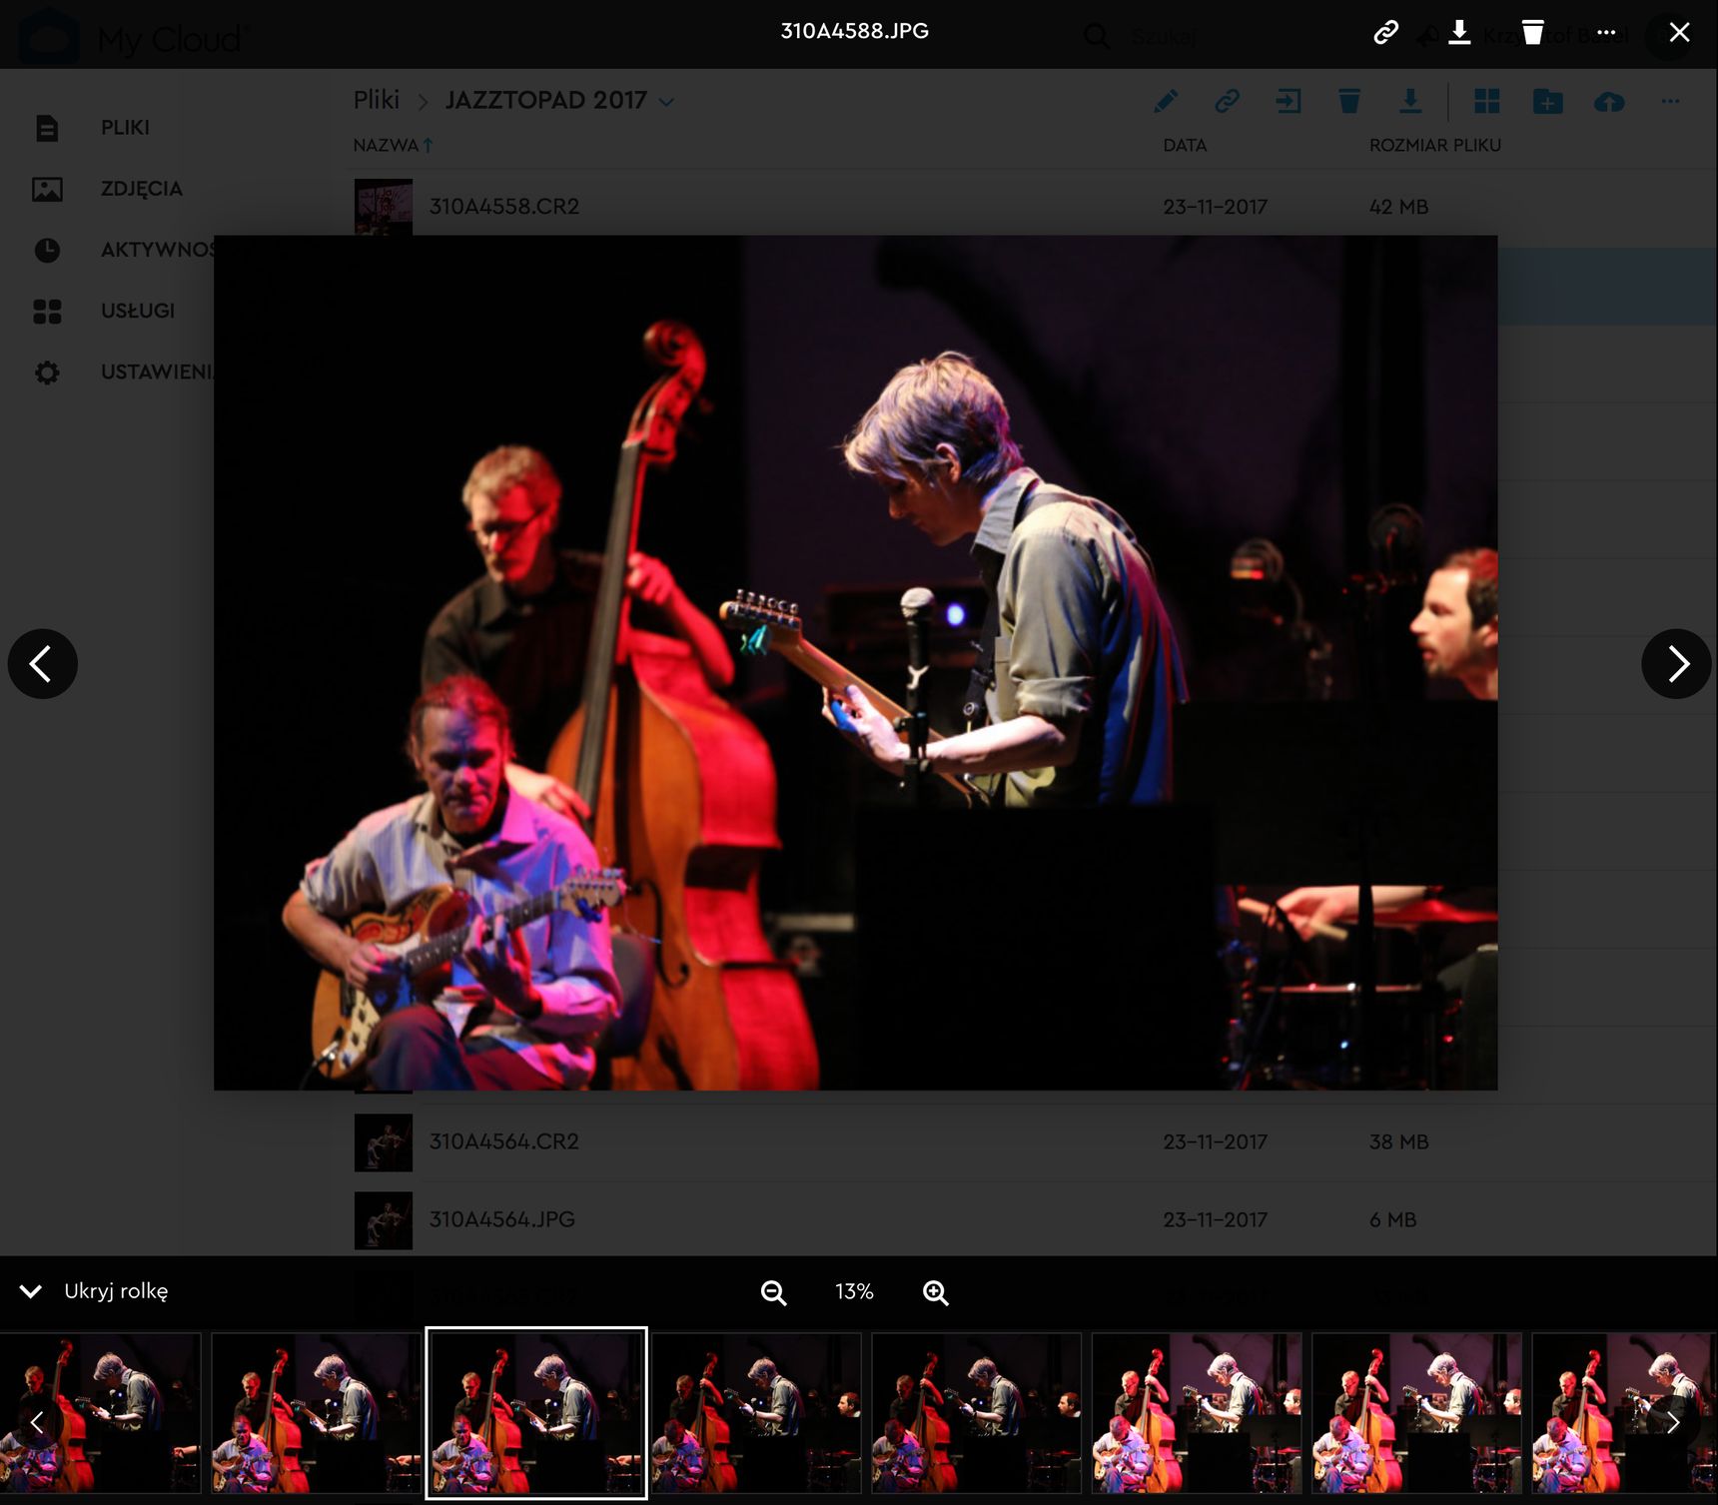This screenshot has height=1505, width=1718.
Task: Open PLIKI in sidebar
Action: click(125, 128)
